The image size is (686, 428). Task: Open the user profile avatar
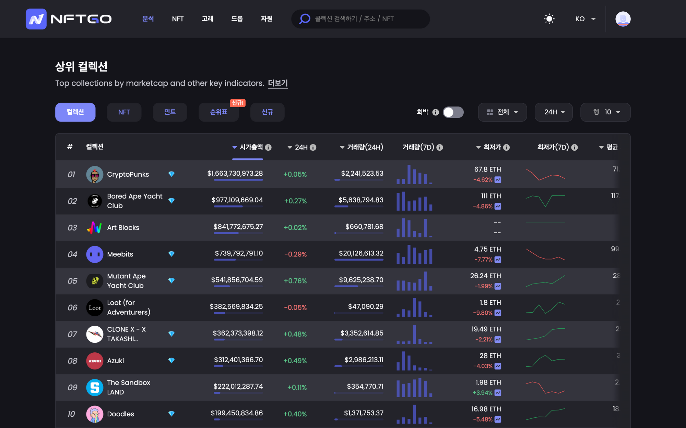click(623, 19)
